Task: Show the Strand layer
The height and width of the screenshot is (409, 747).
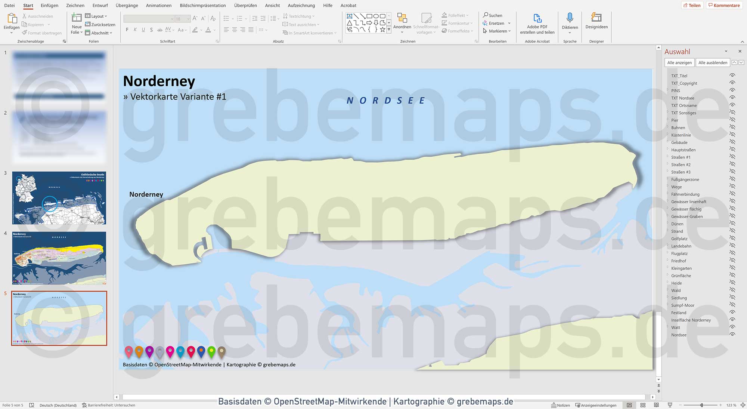Action: coord(732,231)
